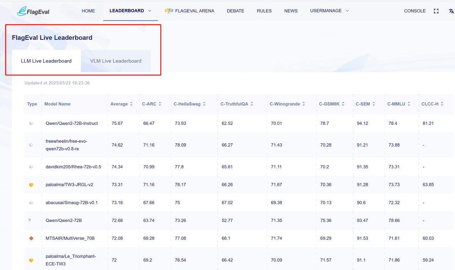The height and width of the screenshot is (270, 455).
Task: Click the FlagEval Arena icon
Action: tap(168, 11)
